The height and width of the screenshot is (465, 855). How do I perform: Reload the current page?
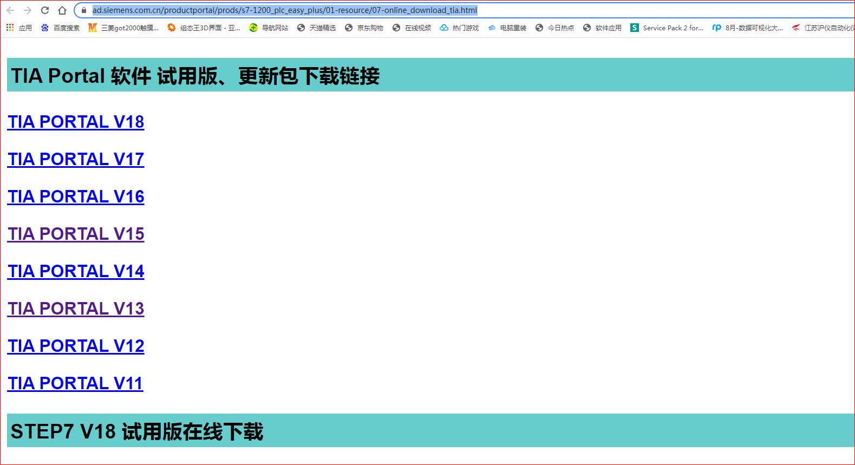click(45, 10)
